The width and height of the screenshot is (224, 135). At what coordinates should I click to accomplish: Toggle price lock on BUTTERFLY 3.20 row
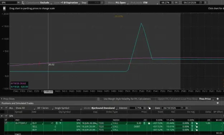149,123
